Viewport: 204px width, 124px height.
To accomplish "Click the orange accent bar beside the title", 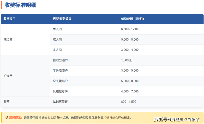I will (1, 5).
